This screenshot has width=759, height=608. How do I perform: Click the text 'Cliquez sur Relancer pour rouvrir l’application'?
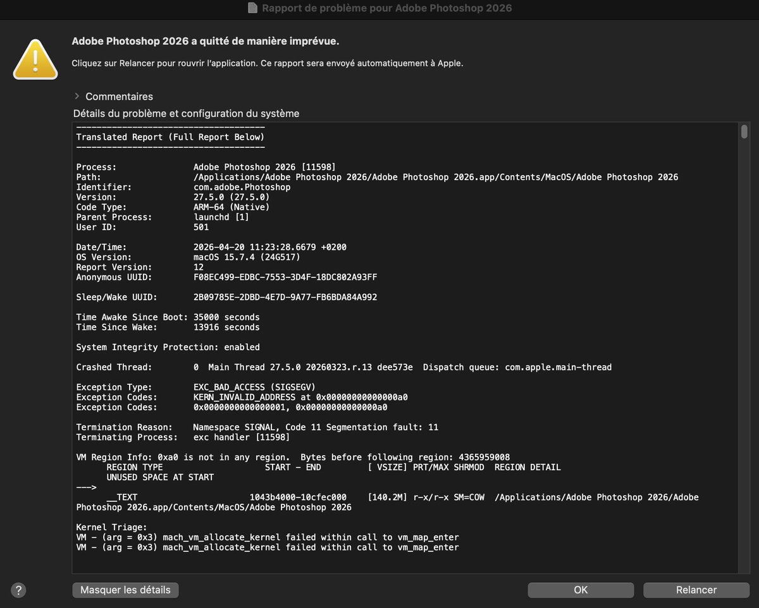pyautogui.click(x=164, y=63)
